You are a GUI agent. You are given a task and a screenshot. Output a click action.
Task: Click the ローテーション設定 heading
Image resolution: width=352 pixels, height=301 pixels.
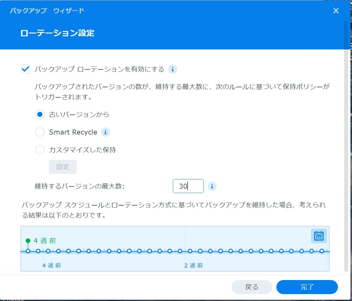(57, 33)
